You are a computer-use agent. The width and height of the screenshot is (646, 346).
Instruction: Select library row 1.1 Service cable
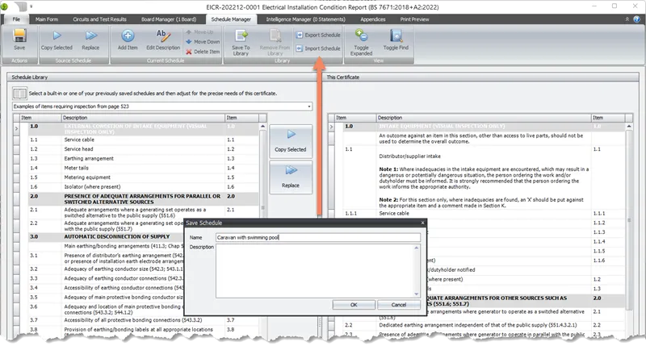(140, 140)
